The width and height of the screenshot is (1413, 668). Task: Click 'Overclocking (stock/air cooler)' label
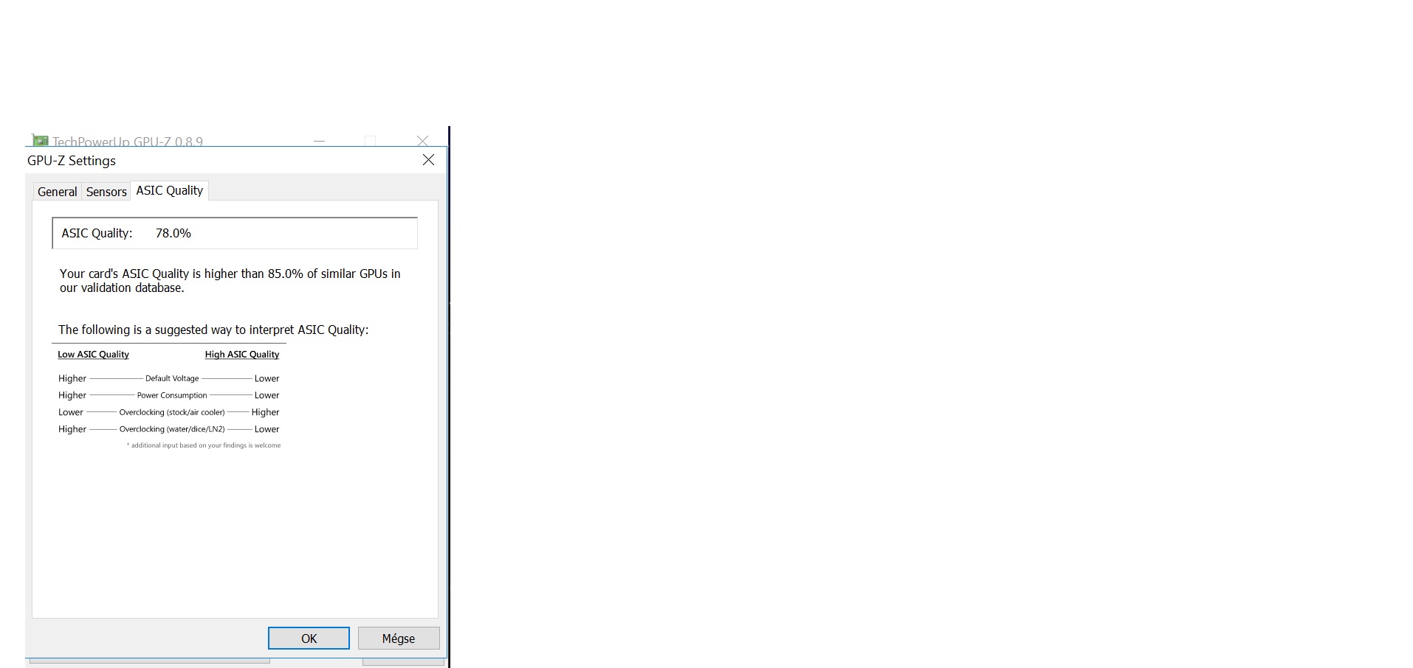coord(172,412)
